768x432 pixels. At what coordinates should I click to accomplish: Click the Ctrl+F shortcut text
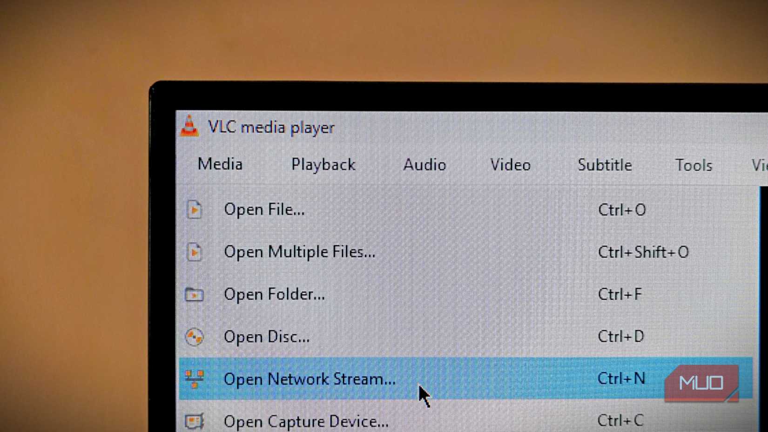pyautogui.click(x=620, y=294)
